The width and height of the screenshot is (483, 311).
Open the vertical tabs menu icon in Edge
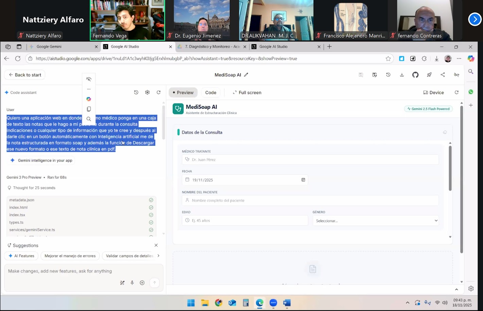tap(19, 47)
